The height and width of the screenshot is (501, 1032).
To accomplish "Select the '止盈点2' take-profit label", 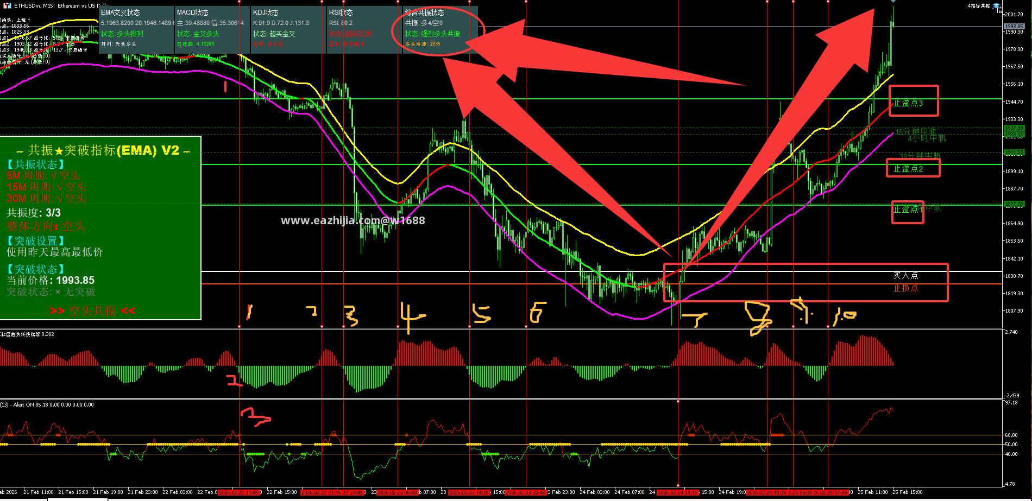I will (908, 169).
